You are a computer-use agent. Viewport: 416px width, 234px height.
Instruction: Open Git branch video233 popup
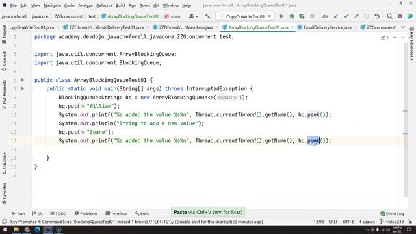coord(392,222)
